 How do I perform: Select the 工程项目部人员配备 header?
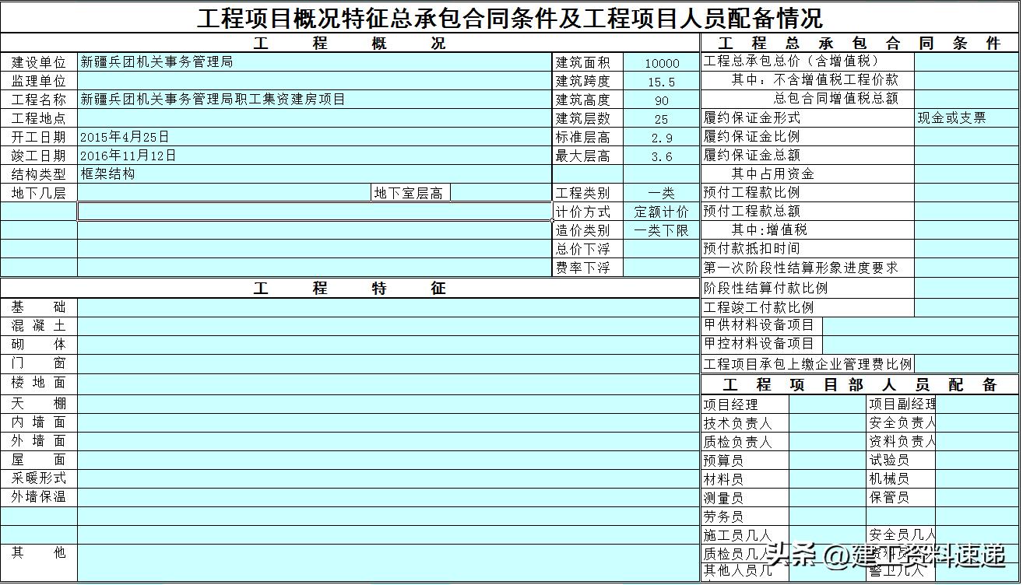coord(862,385)
